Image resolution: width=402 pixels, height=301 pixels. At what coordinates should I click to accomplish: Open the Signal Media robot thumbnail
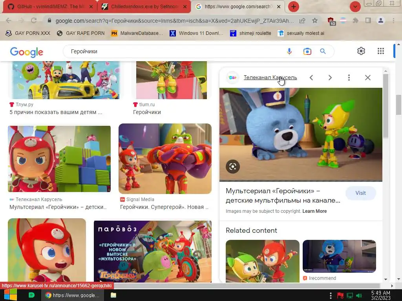coord(165,159)
